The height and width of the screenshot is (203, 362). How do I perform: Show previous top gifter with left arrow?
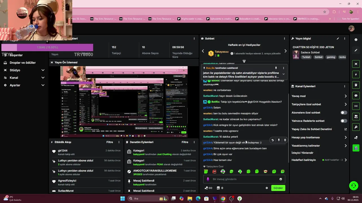click(x=203, y=51)
